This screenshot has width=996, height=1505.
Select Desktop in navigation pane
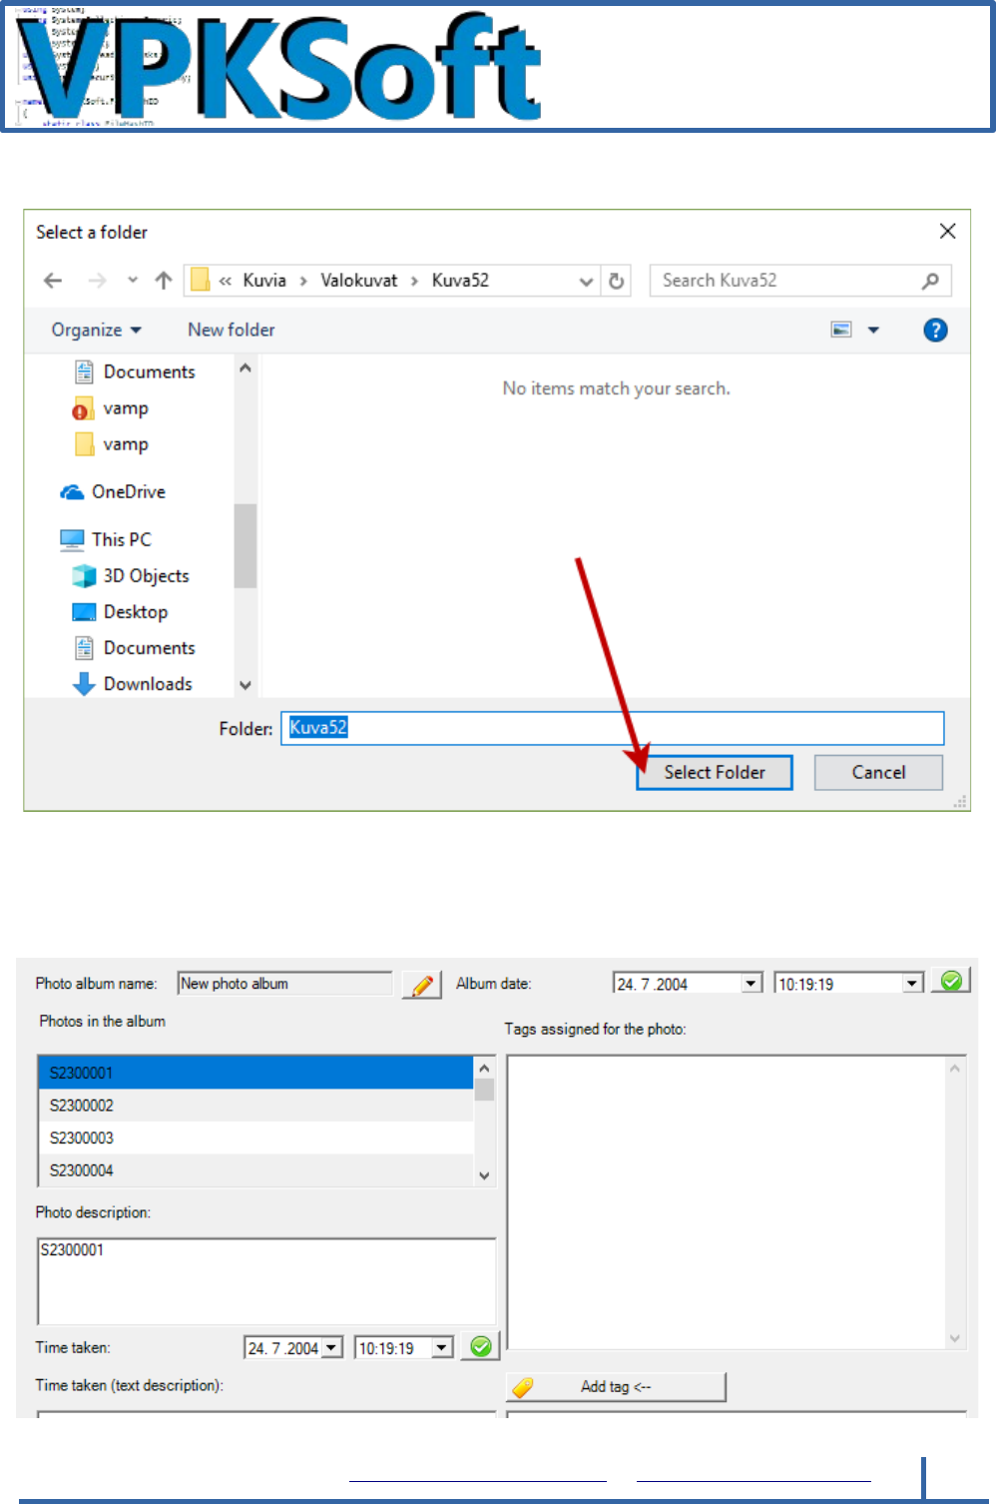120,612
